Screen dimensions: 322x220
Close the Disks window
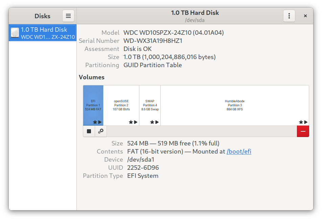coord(305,16)
